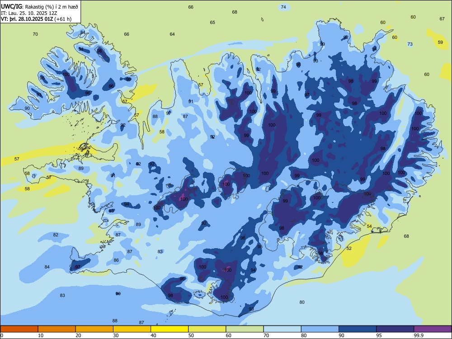Click the '65' humidity value offshore north
Image resolution: width=452 pixels, height=339 pixels.
(212, 22)
